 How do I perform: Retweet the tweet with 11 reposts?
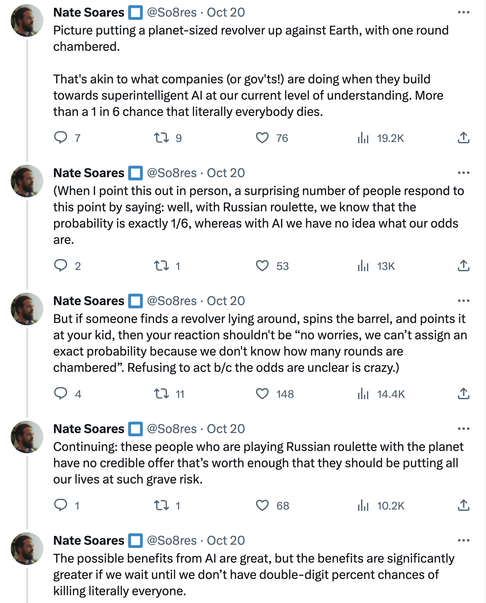point(161,394)
